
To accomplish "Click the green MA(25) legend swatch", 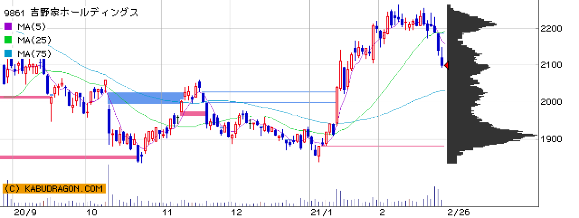I will tap(8, 40).
